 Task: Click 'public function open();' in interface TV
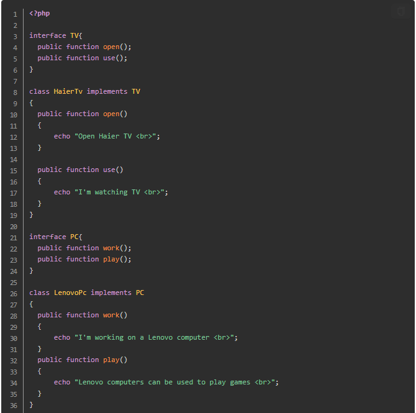84,47
